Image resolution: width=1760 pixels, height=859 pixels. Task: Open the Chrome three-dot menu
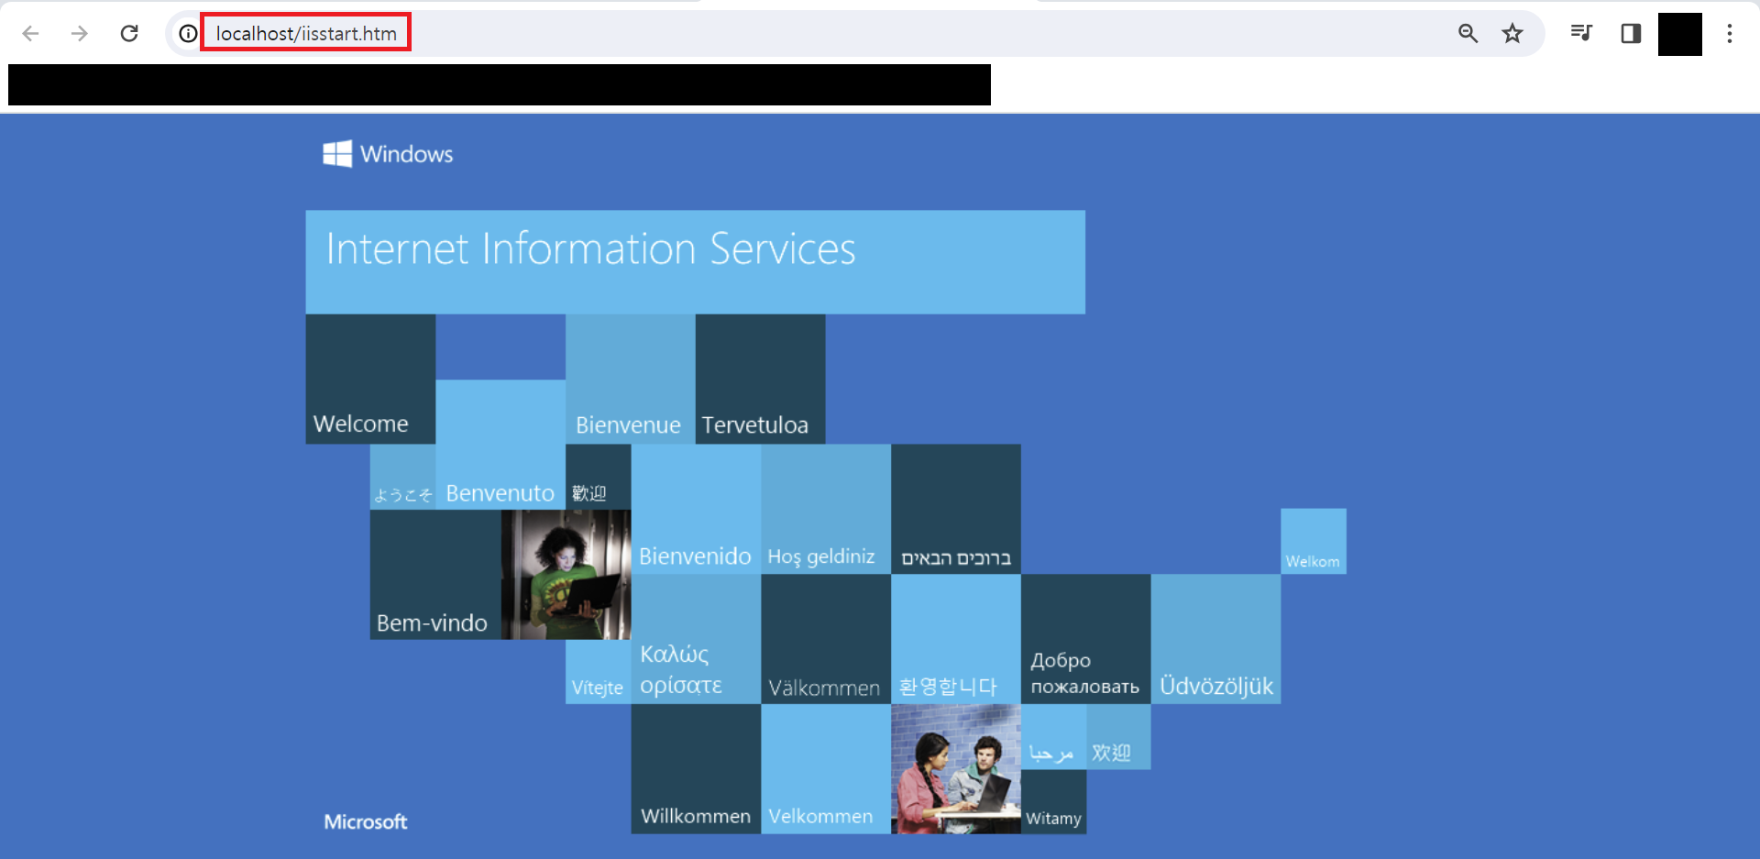1730,34
